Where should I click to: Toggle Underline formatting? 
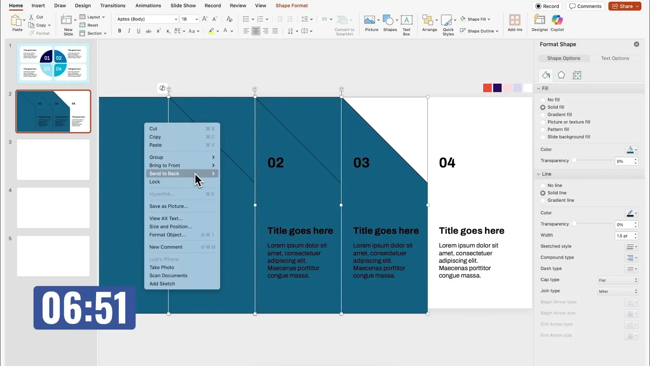pos(138,31)
